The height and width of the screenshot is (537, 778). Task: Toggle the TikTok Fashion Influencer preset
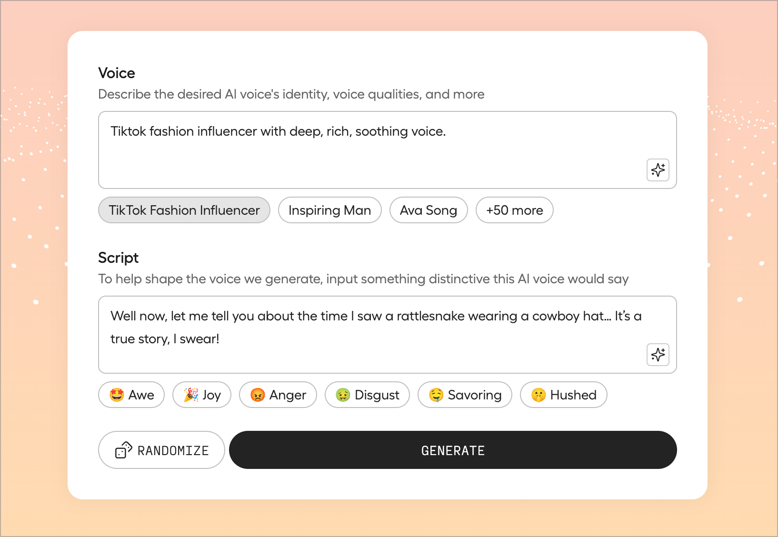pos(184,210)
